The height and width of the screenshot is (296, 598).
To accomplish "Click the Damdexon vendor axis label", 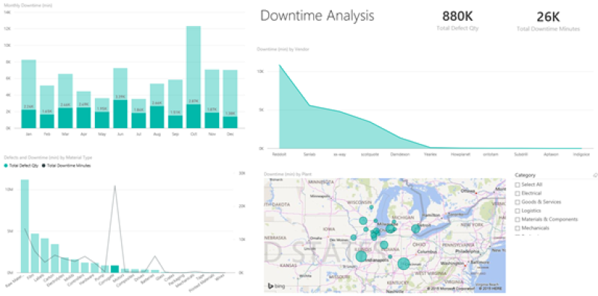I will click(x=400, y=154).
